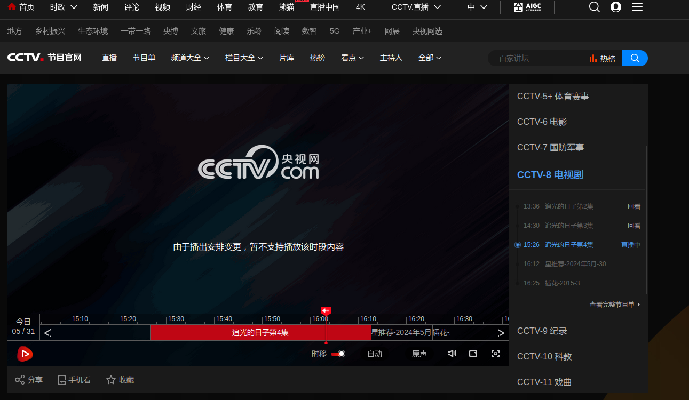Open the 乡村振兴 sub-nav link
Screen dimensions: 689x400
click(50, 31)
